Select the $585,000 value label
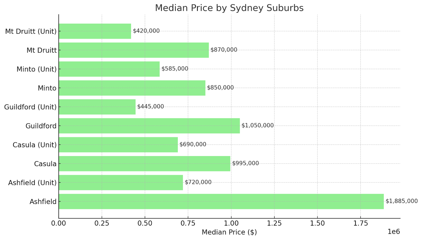The image size is (422, 240). [x=175, y=69]
